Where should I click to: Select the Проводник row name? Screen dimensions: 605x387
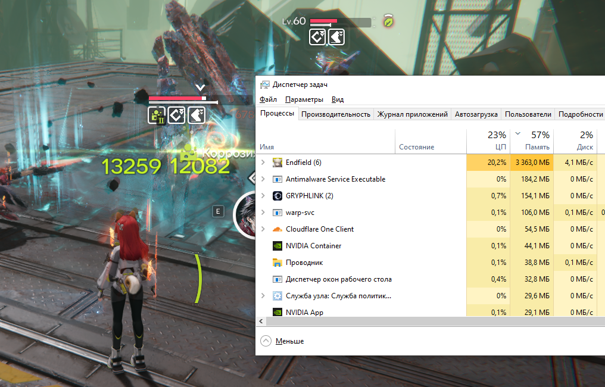click(x=304, y=263)
